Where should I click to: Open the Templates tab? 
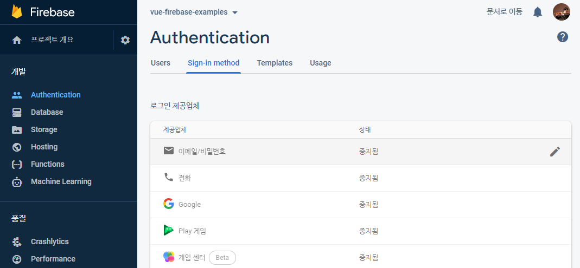[x=275, y=63]
